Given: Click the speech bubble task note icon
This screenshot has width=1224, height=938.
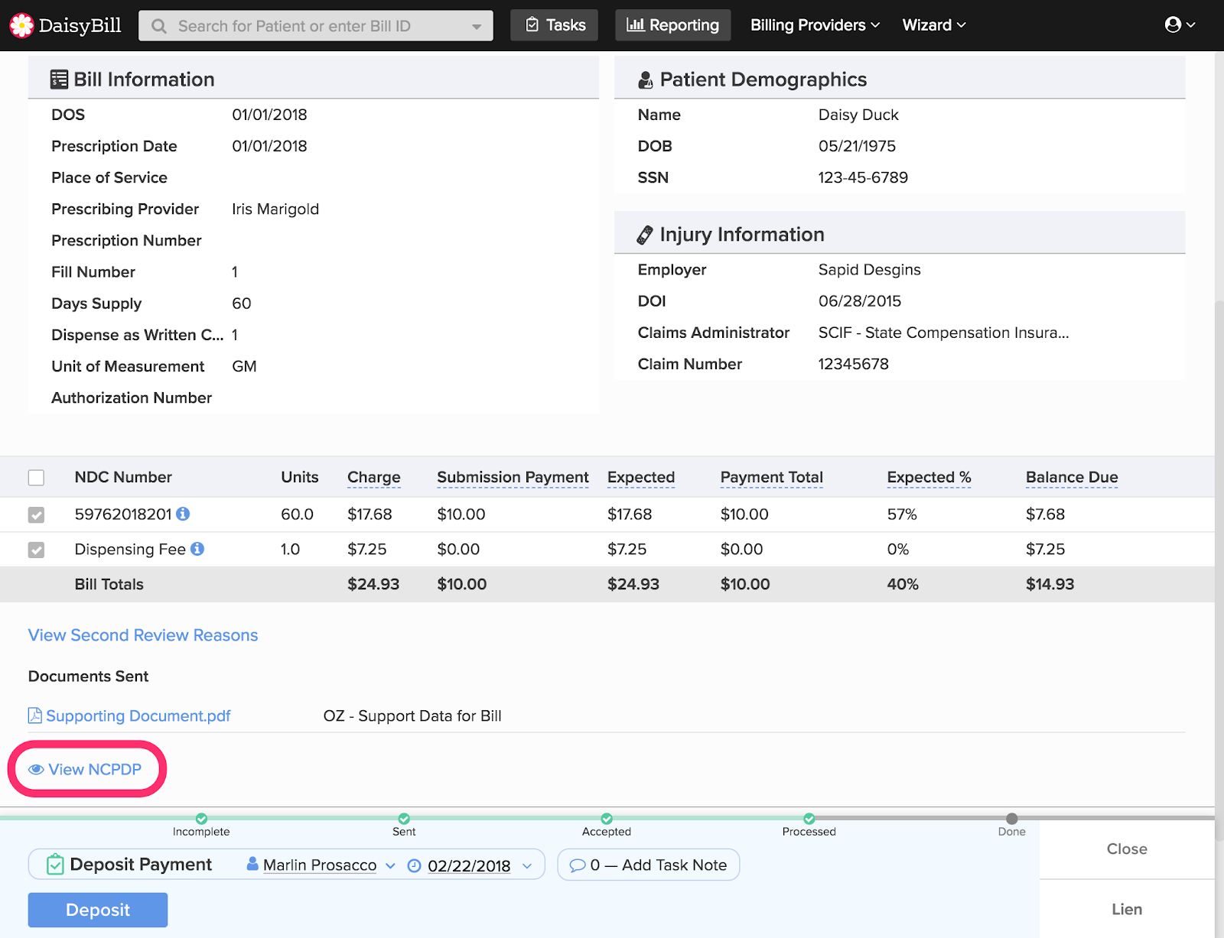Looking at the screenshot, I should (578, 865).
